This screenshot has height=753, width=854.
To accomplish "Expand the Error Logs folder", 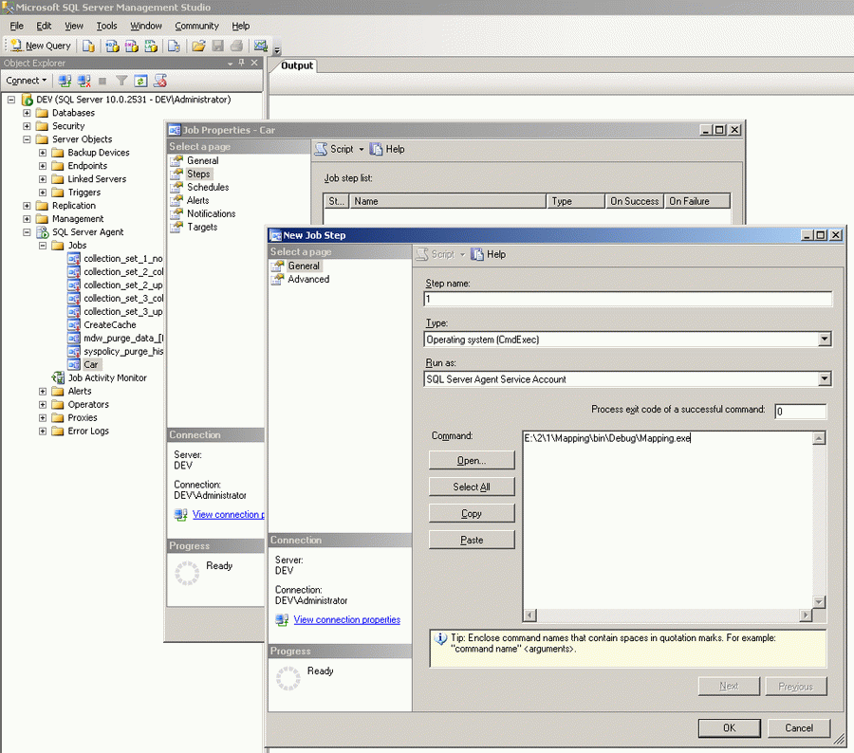I will (43, 432).
